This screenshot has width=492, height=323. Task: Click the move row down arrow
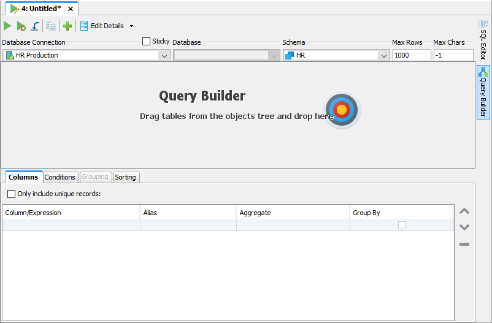464,227
